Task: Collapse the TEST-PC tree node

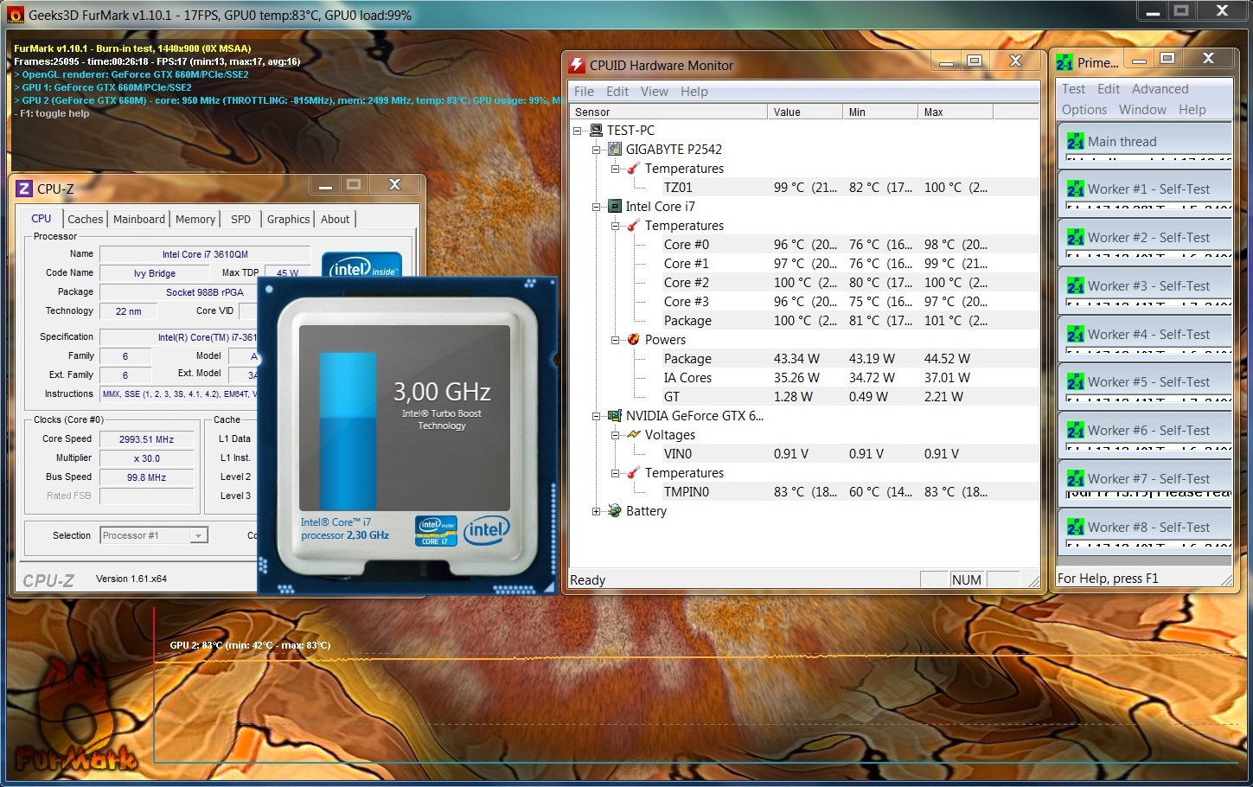Action: coord(578,131)
